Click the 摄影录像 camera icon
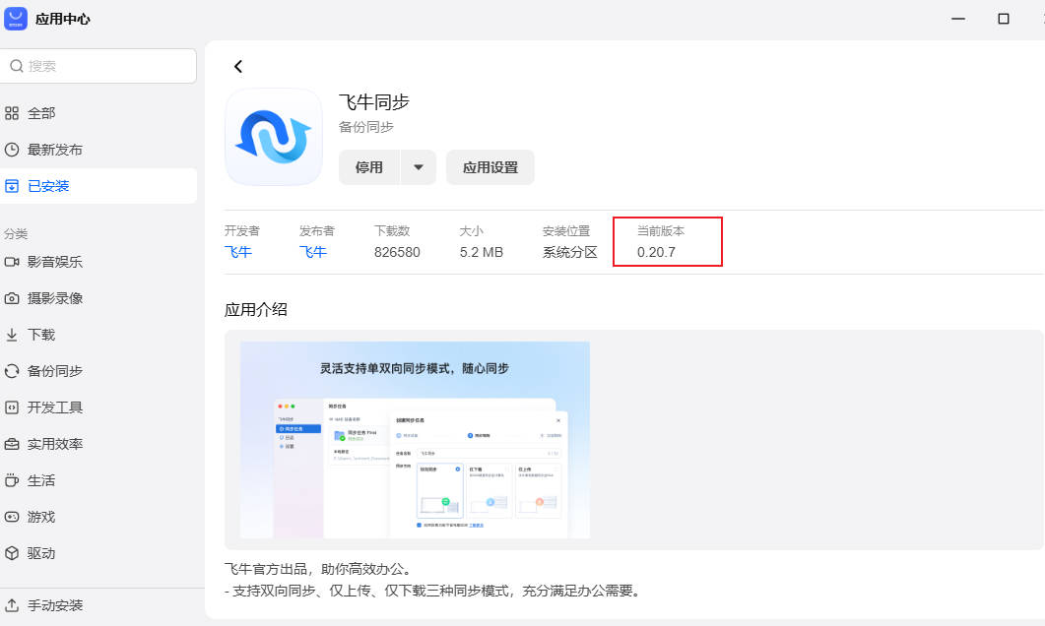Image resolution: width=1045 pixels, height=626 pixels. coord(12,298)
